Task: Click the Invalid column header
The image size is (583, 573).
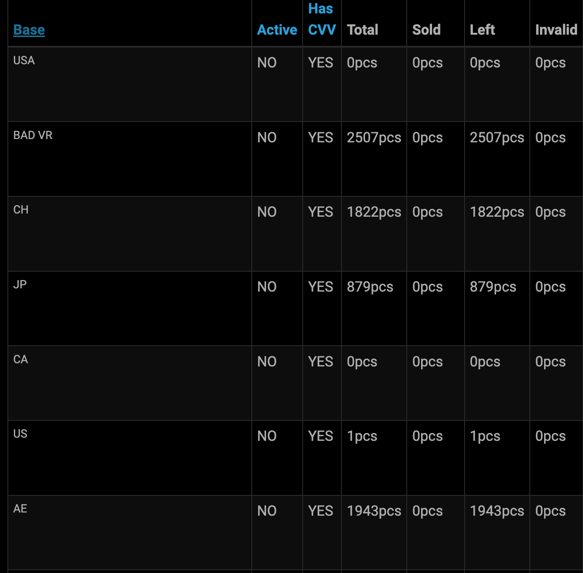Action: pos(556,30)
